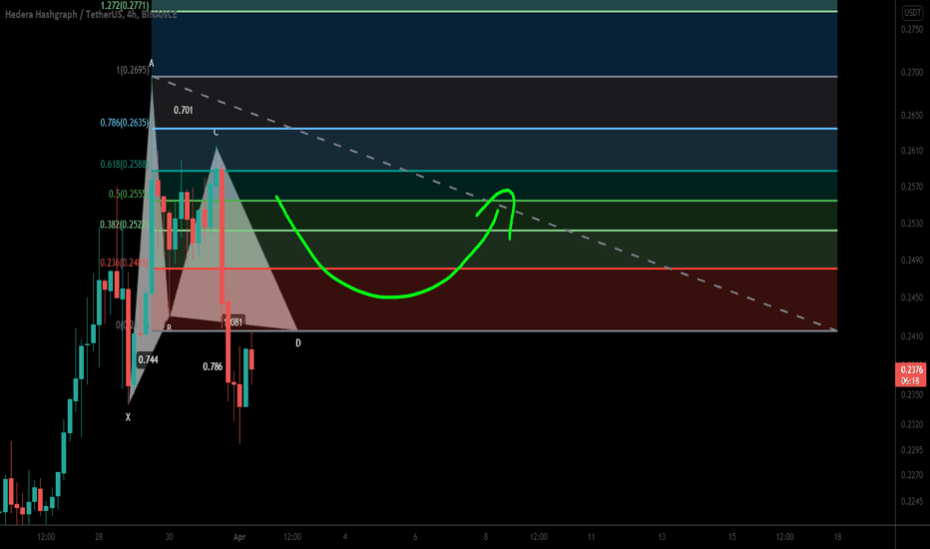Click the 28 date label on time axis

tap(99, 537)
